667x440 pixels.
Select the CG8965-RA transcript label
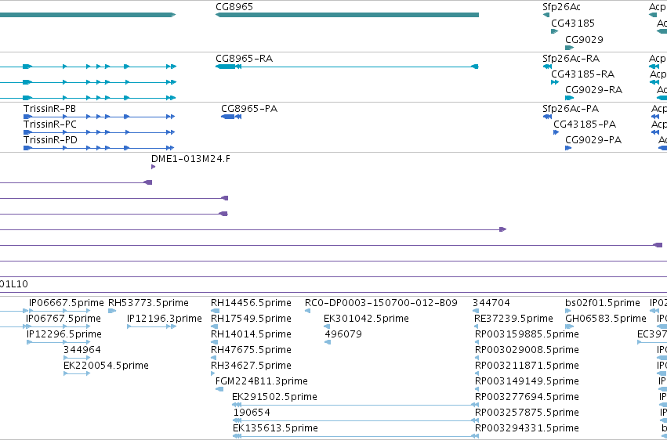coord(245,58)
